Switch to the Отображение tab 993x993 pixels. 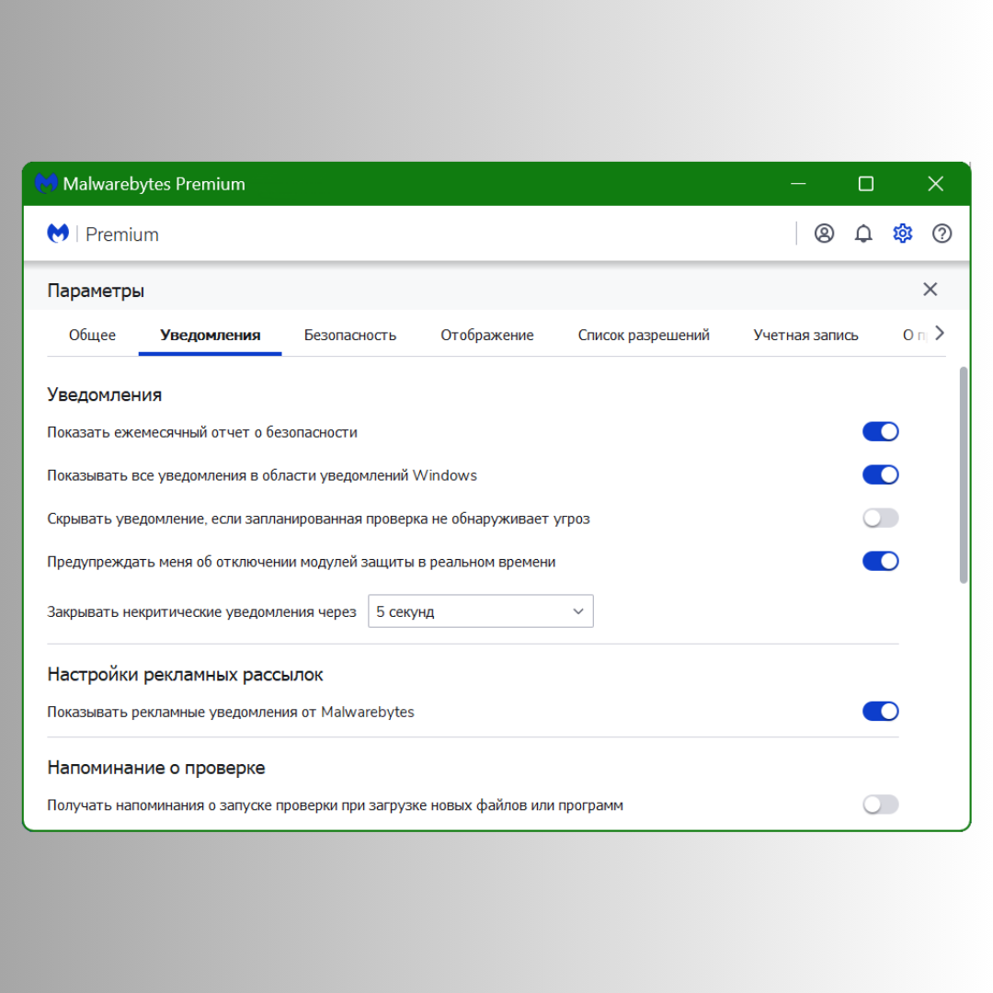487,335
